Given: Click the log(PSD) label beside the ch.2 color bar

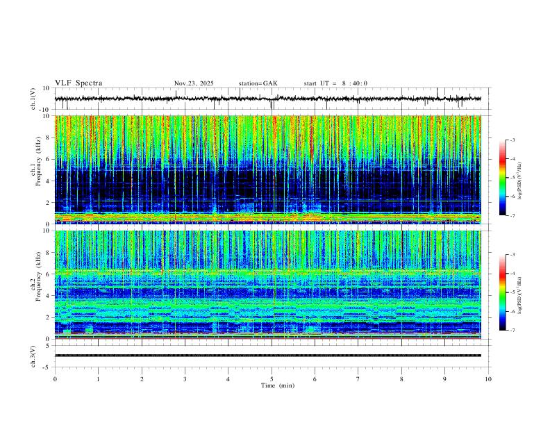Looking at the screenshot, I should [519, 295].
